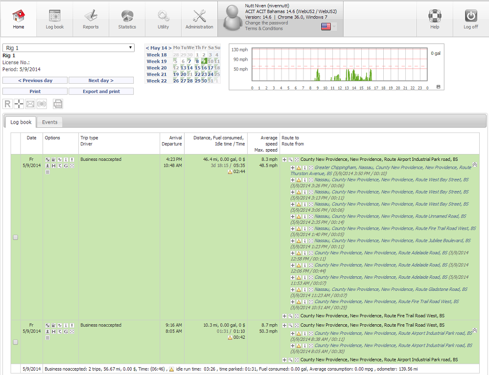Click the envelope message icon
The height and width of the screenshot is (375, 489).
pos(30,104)
